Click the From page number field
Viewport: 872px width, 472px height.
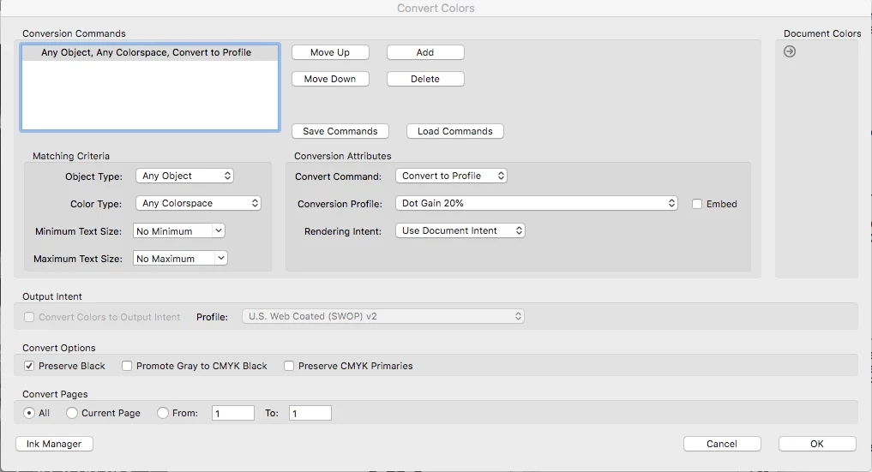click(x=233, y=413)
